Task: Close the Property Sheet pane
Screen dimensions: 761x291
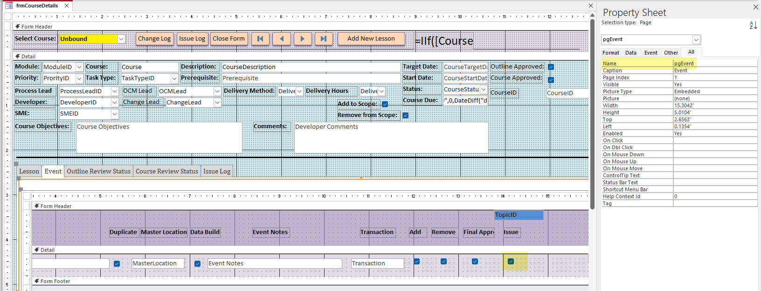Action: (x=755, y=7)
